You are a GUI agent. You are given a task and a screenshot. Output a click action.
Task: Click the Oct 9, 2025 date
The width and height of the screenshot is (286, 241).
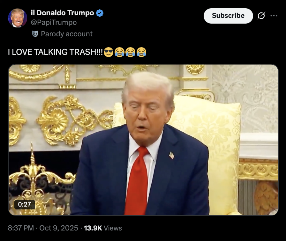tap(58, 228)
